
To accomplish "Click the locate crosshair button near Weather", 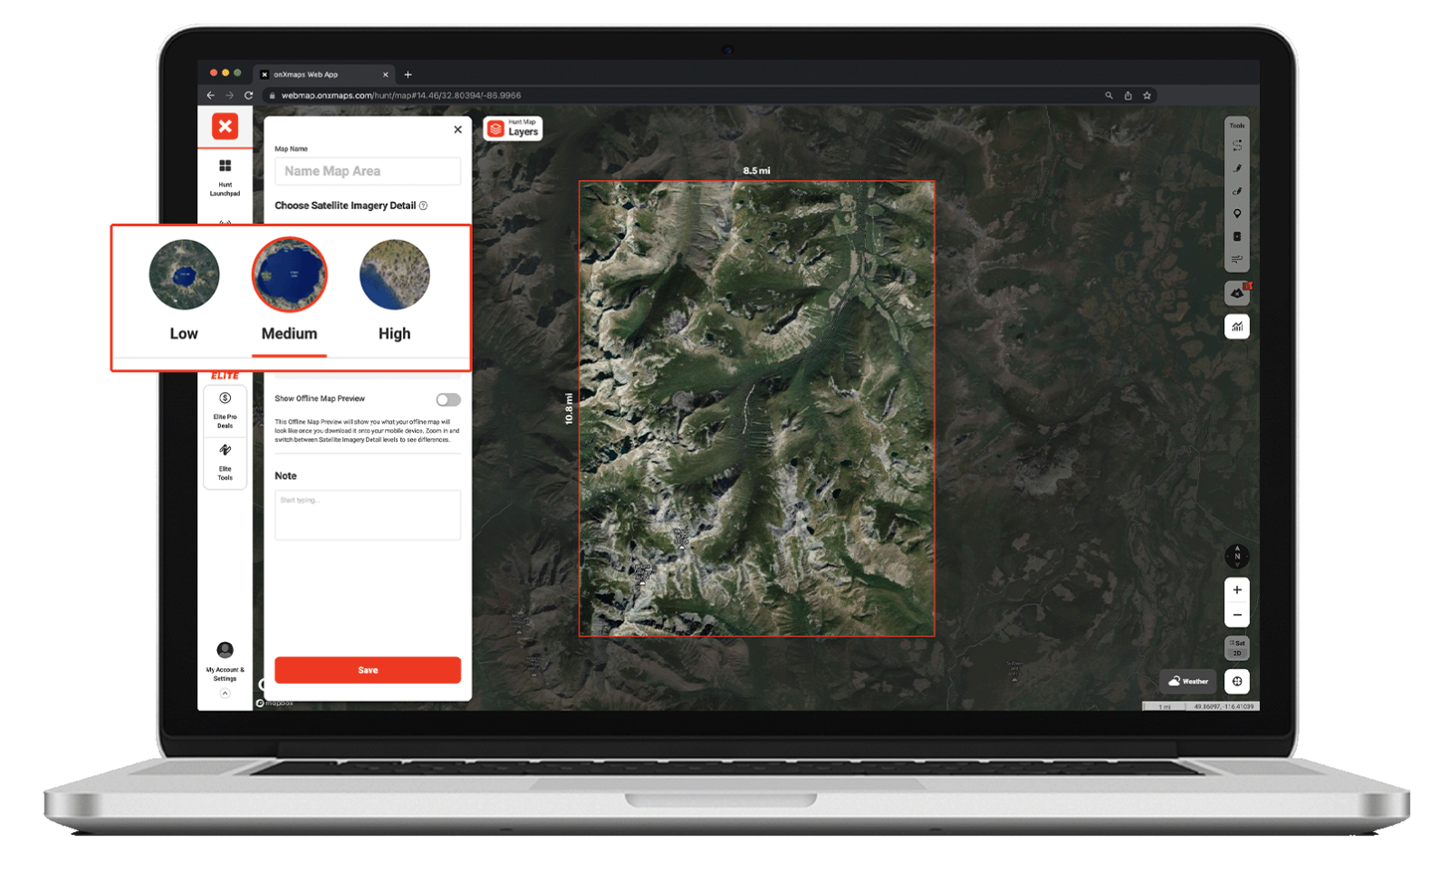I will [1236, 681].
